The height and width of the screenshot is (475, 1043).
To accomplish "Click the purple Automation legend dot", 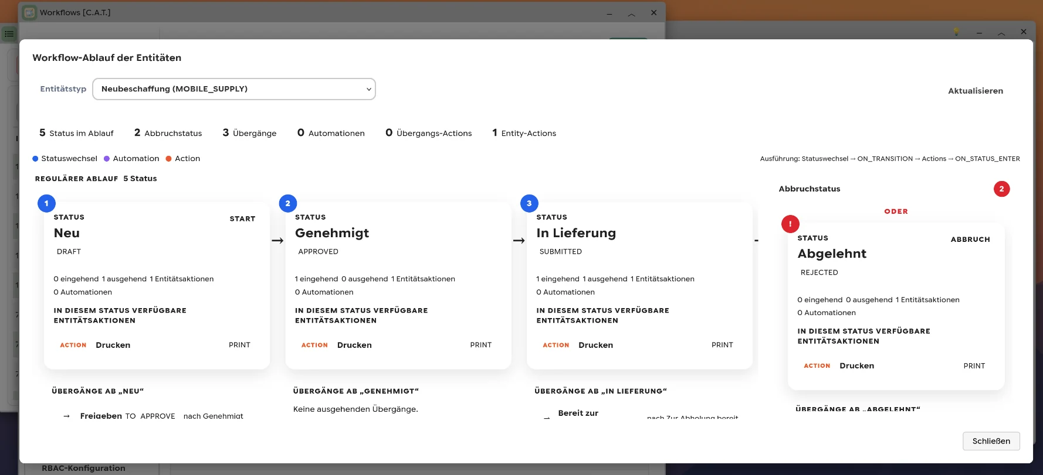I will pyautogui.click(x=107, y=159).
